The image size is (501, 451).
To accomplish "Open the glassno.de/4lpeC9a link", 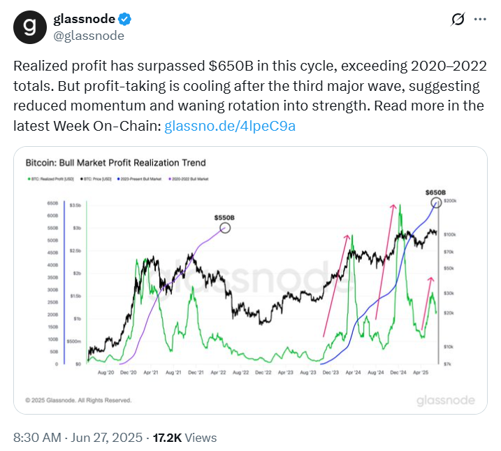I will pyautogui.click(x=230, y=126).
